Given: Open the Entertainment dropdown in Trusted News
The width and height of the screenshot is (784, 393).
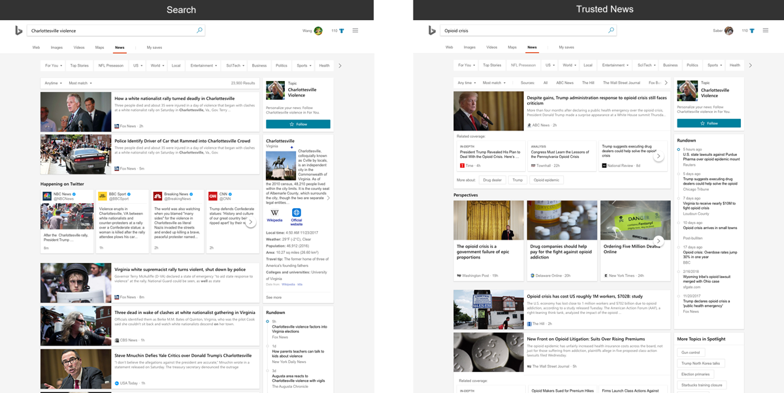Looking at the screenshot, I should pyautogui.click(x=615, y=65).
